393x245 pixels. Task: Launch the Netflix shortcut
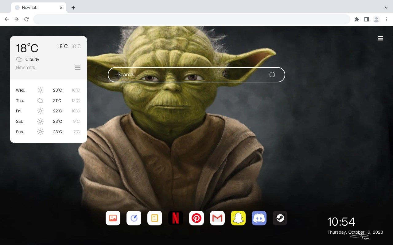[x=176, y=218]
